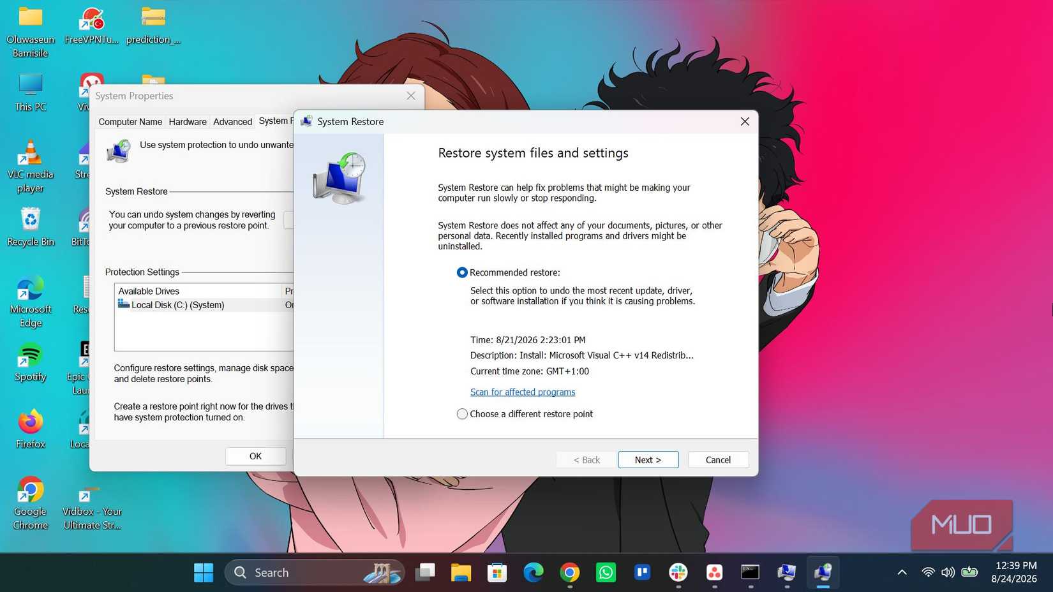Open the Recycle Bin on desktop
This screenshot has width=1053, height=592.
click(31, 226)
